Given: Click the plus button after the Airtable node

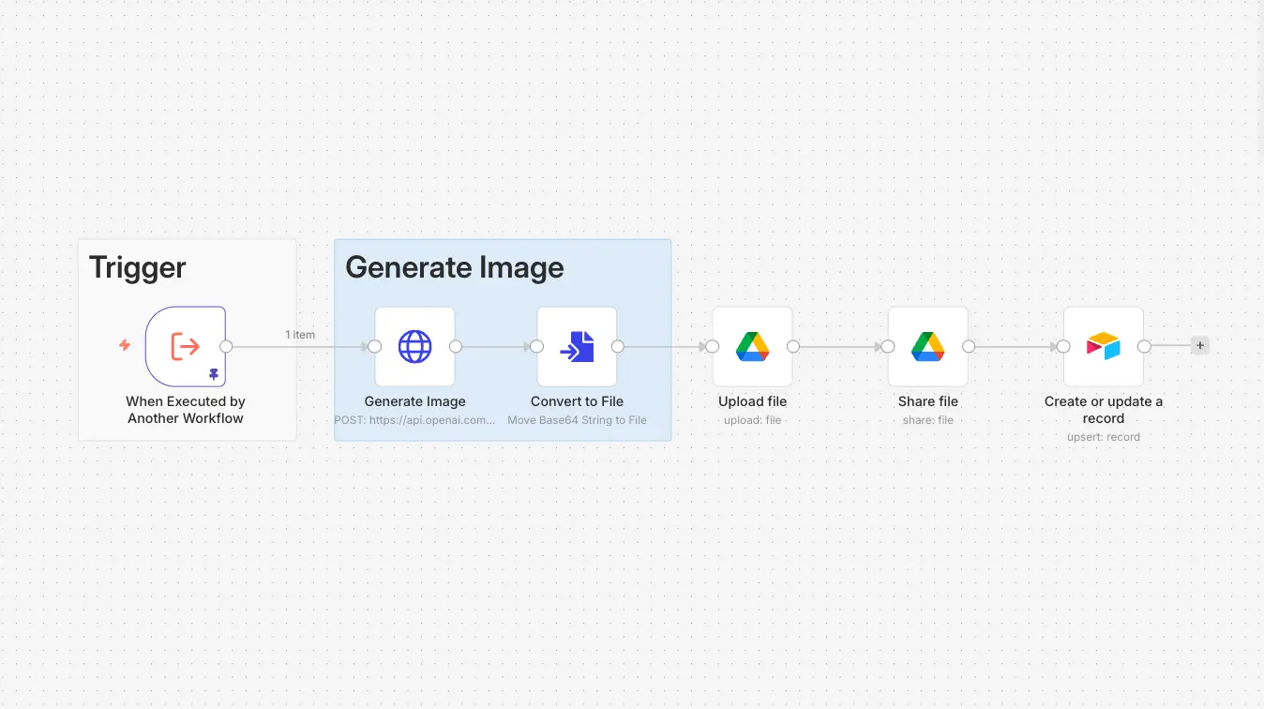Looking at the screenshot, I should (1200, 346).
